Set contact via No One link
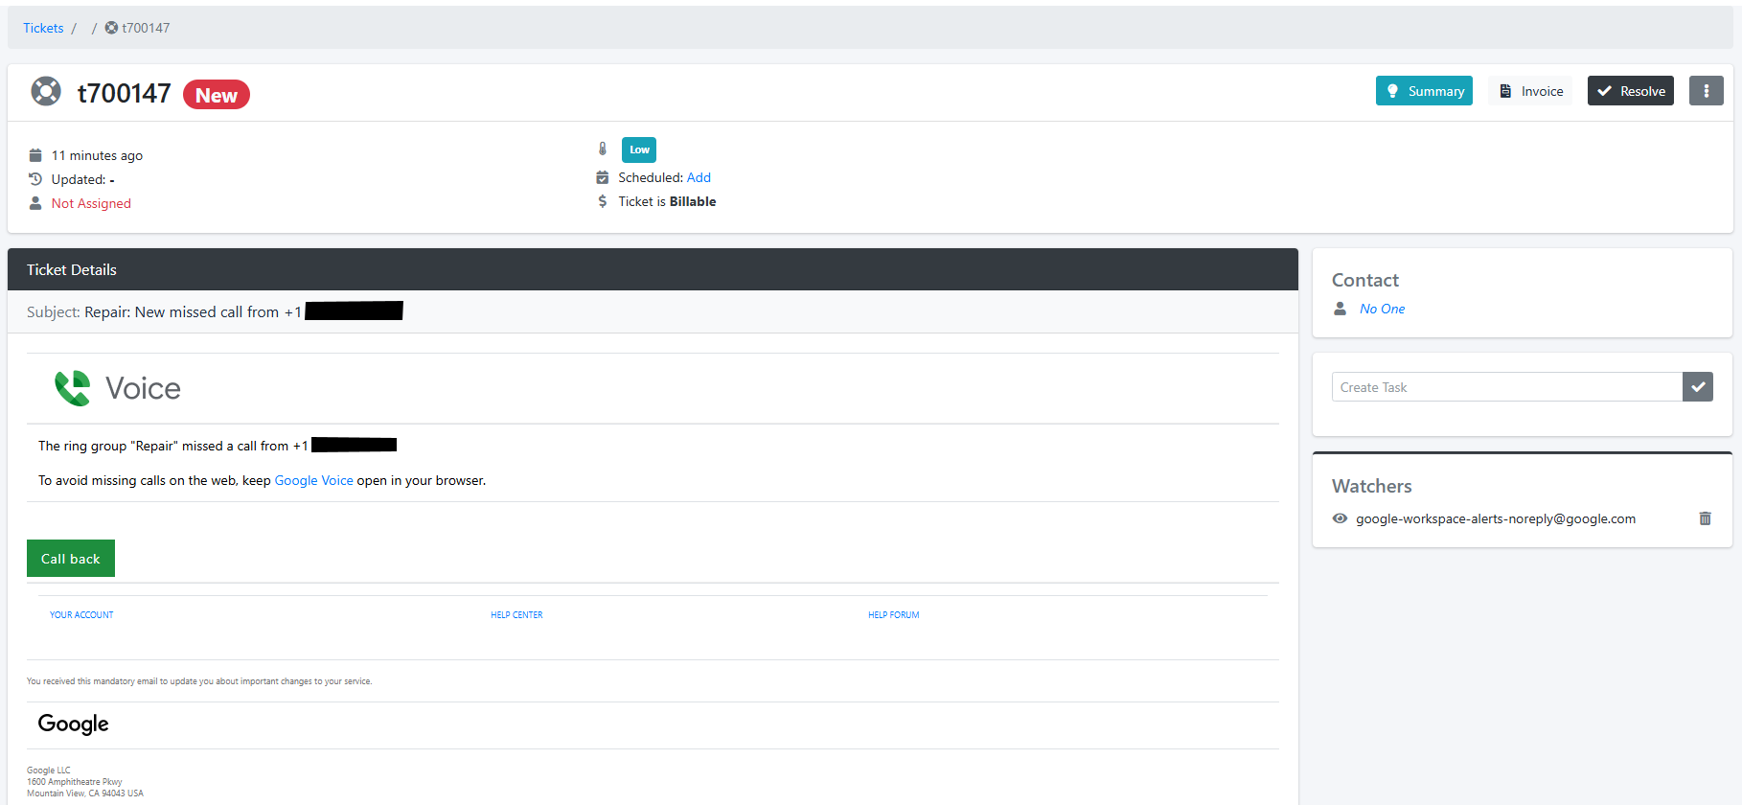The height and width of the screenshot is (805, 1742). point(1382,309)
